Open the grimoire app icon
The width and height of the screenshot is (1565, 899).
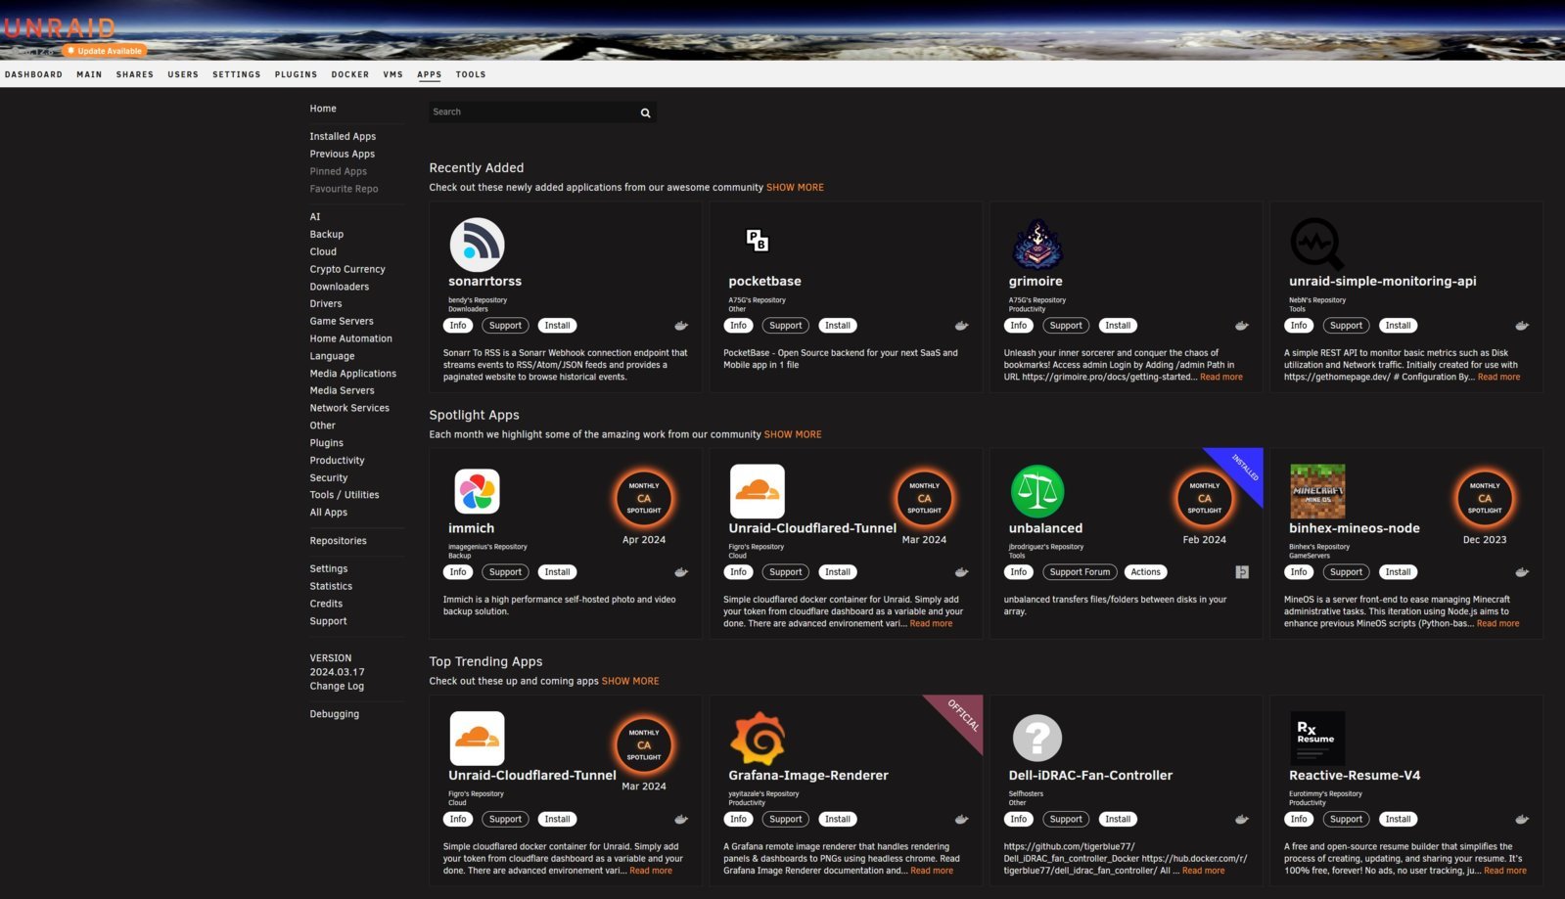click(x=1036, y=245)
